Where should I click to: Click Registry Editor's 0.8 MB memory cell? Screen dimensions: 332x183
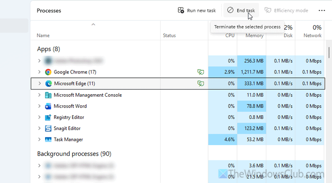tap(252, 118)
